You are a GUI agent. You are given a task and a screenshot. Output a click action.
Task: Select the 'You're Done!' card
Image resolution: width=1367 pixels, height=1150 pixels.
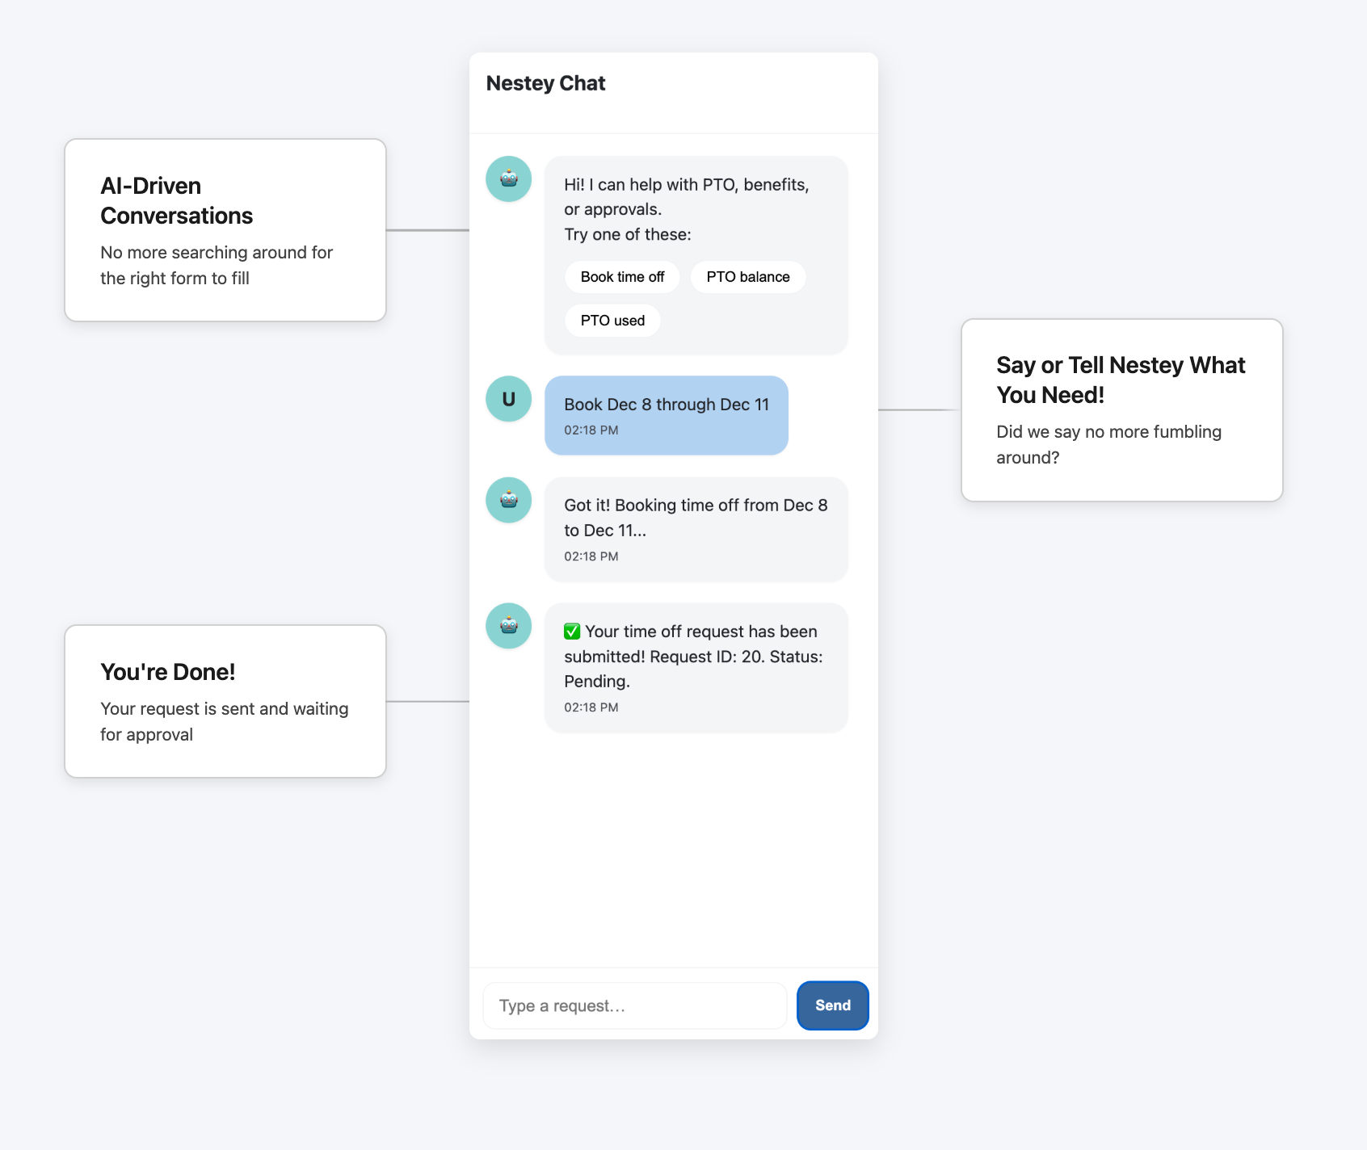225,700
